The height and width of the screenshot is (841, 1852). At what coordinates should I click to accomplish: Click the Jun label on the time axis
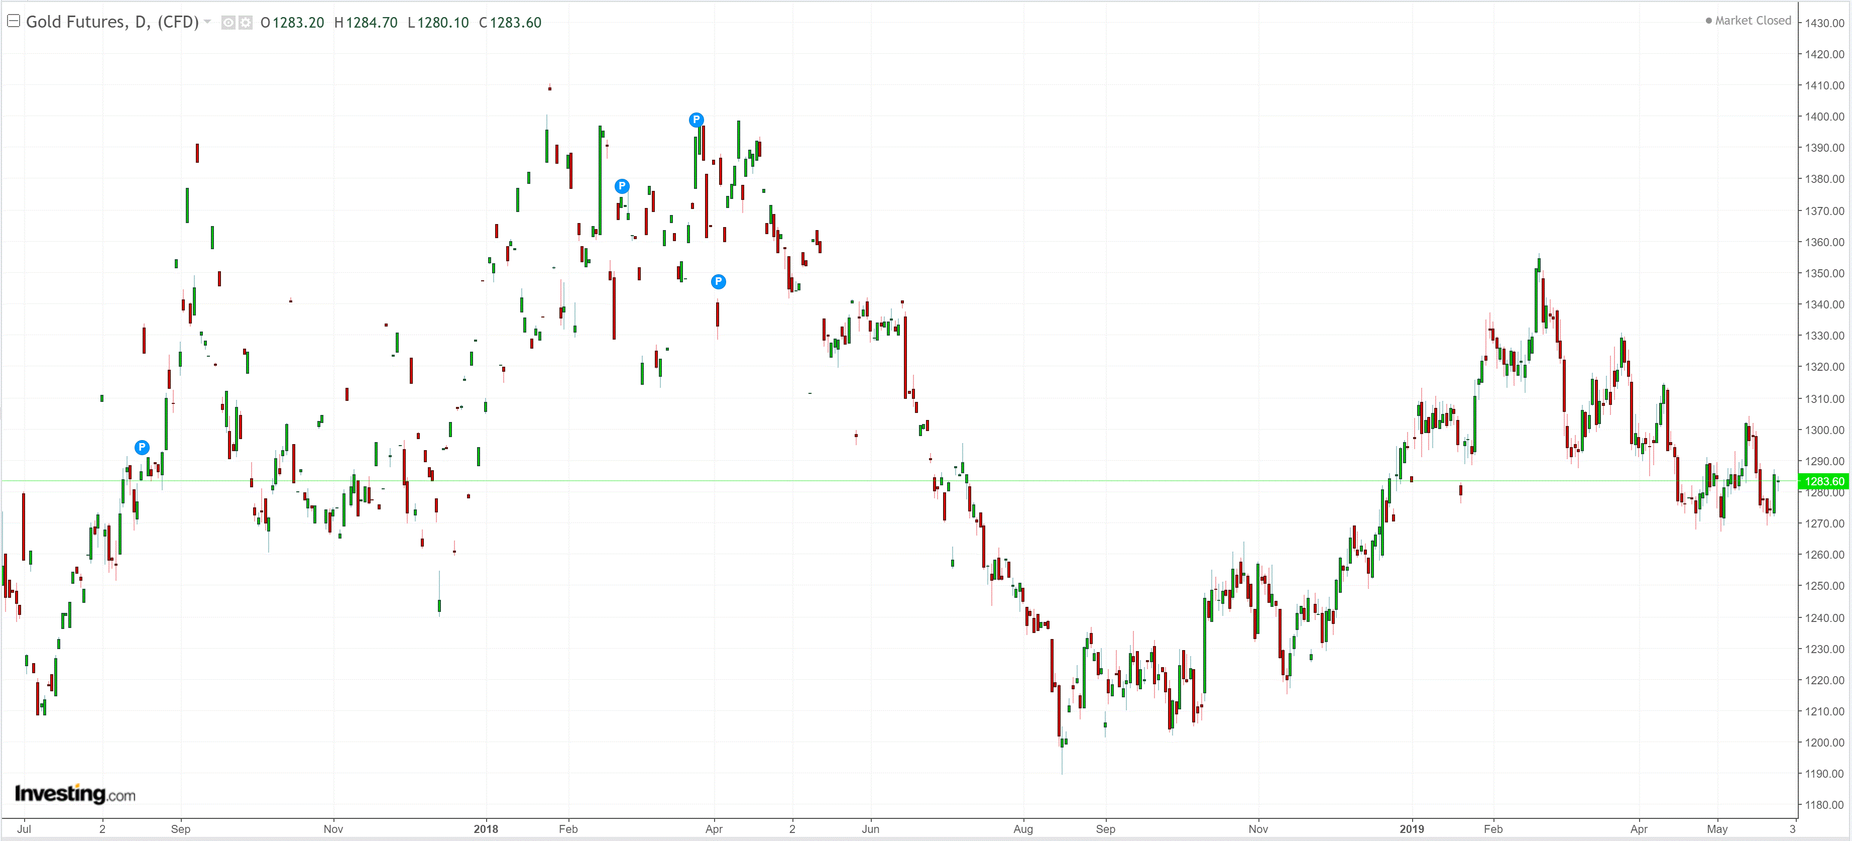[x=870, y=829]
